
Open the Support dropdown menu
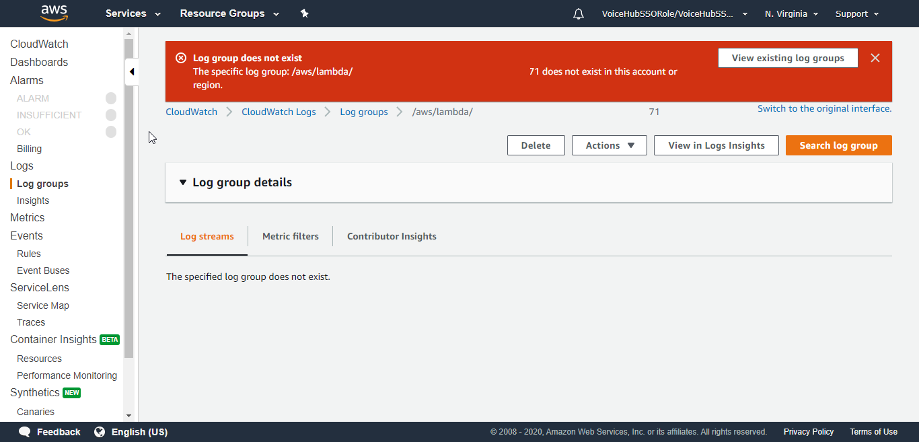pyautogui.click(x=857, y=13)
